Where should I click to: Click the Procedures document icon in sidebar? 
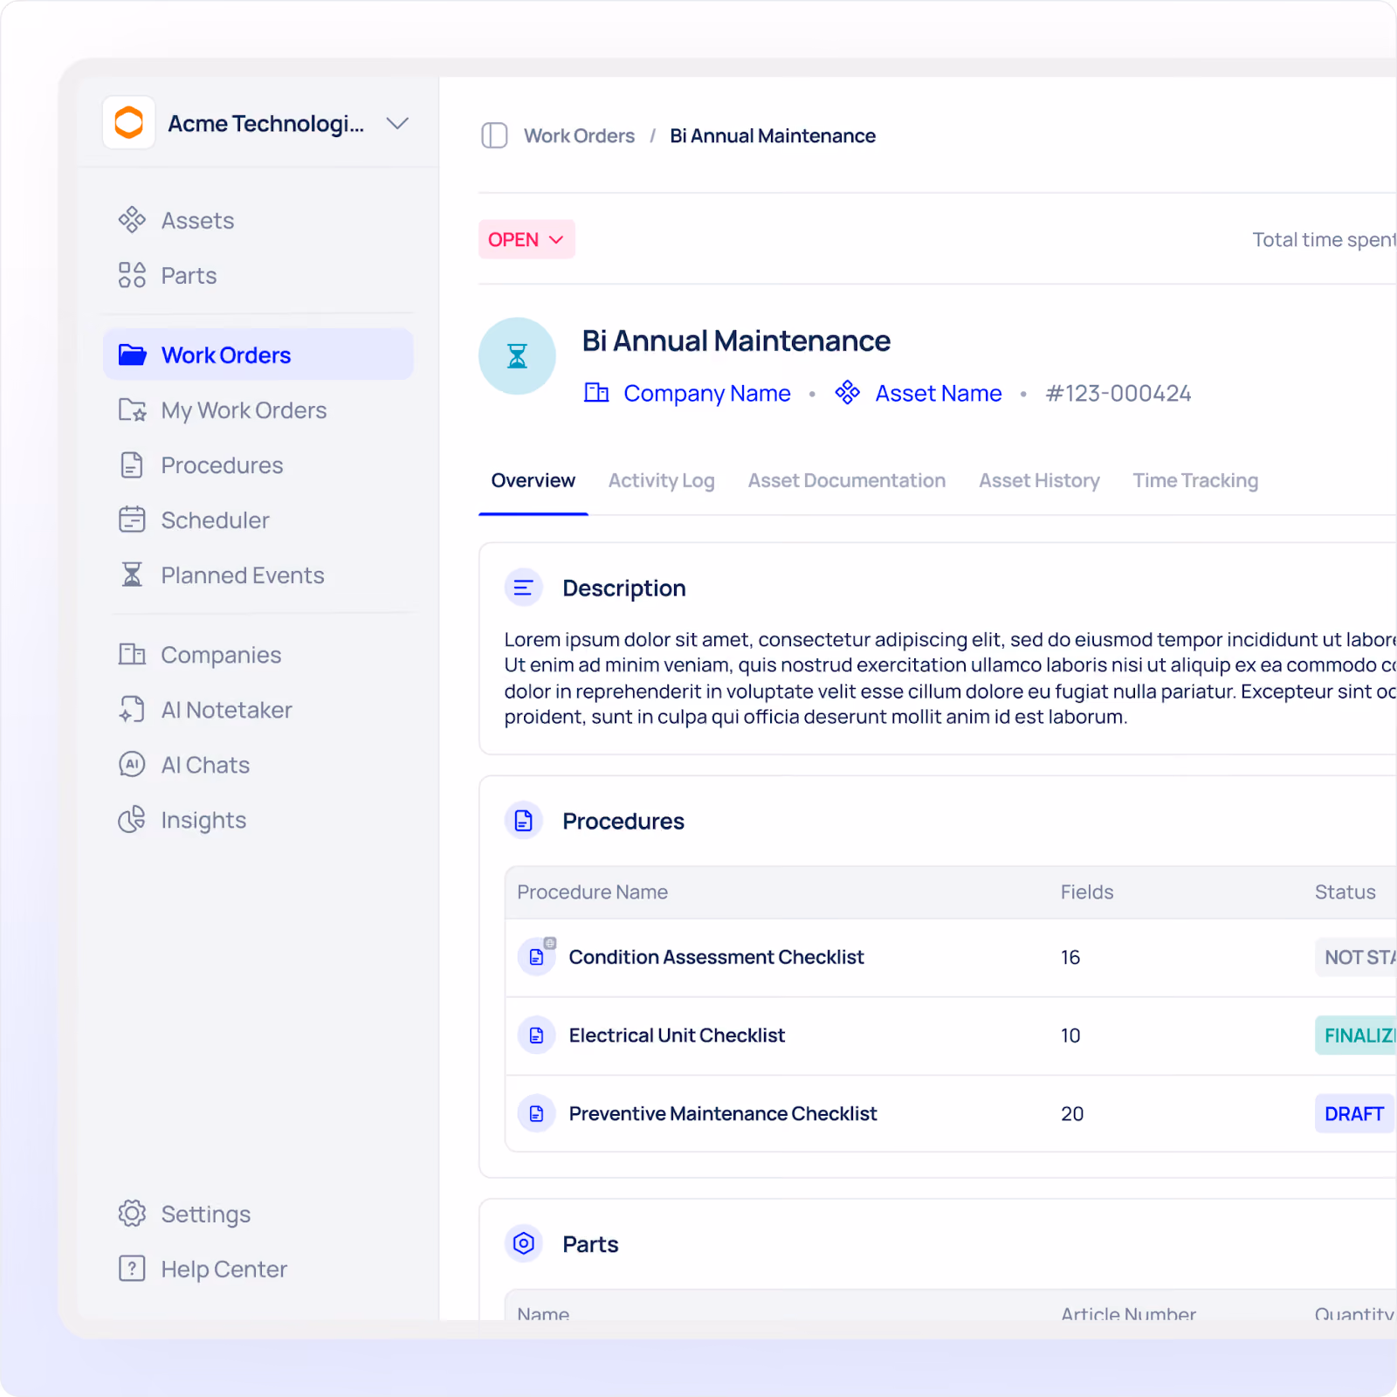[132, 465]
